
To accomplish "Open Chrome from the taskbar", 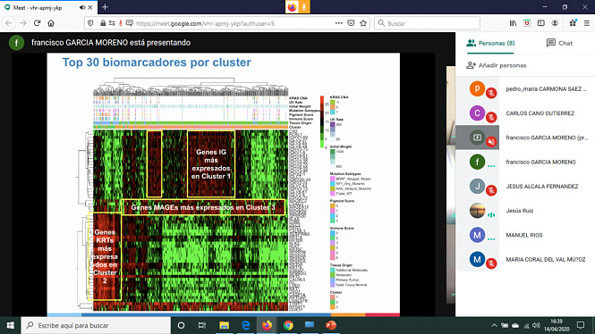I will 288,325.
